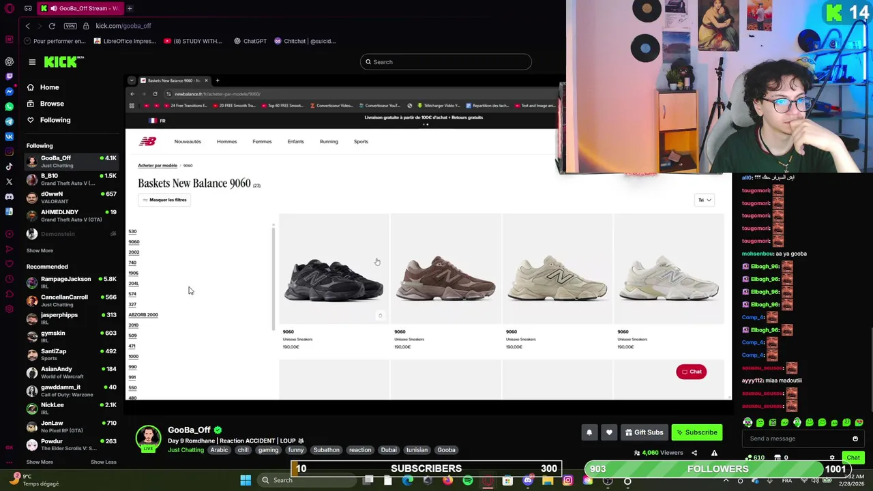Open emoji picker in chat input
Viewport: 873px width, 491px height.
855,438
